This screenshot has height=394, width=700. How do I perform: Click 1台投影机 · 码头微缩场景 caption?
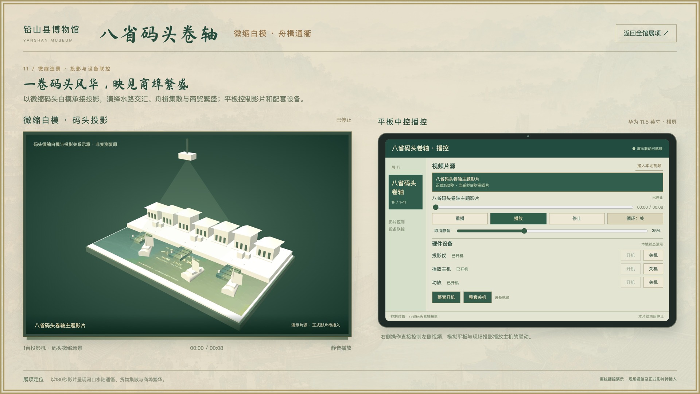(x=53, y=348)
